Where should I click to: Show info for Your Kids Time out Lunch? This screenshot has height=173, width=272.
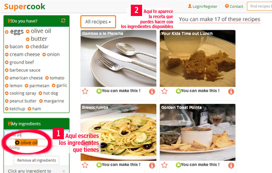(231, 91)
